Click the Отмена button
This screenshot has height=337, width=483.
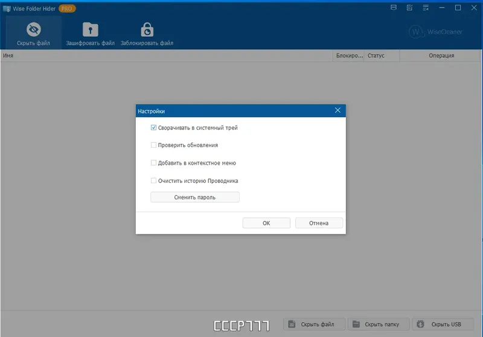(x=319, y=223)
